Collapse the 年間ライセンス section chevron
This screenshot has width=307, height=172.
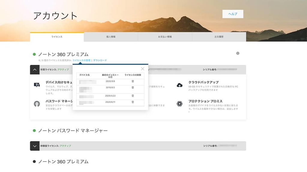tap(35, 70)
